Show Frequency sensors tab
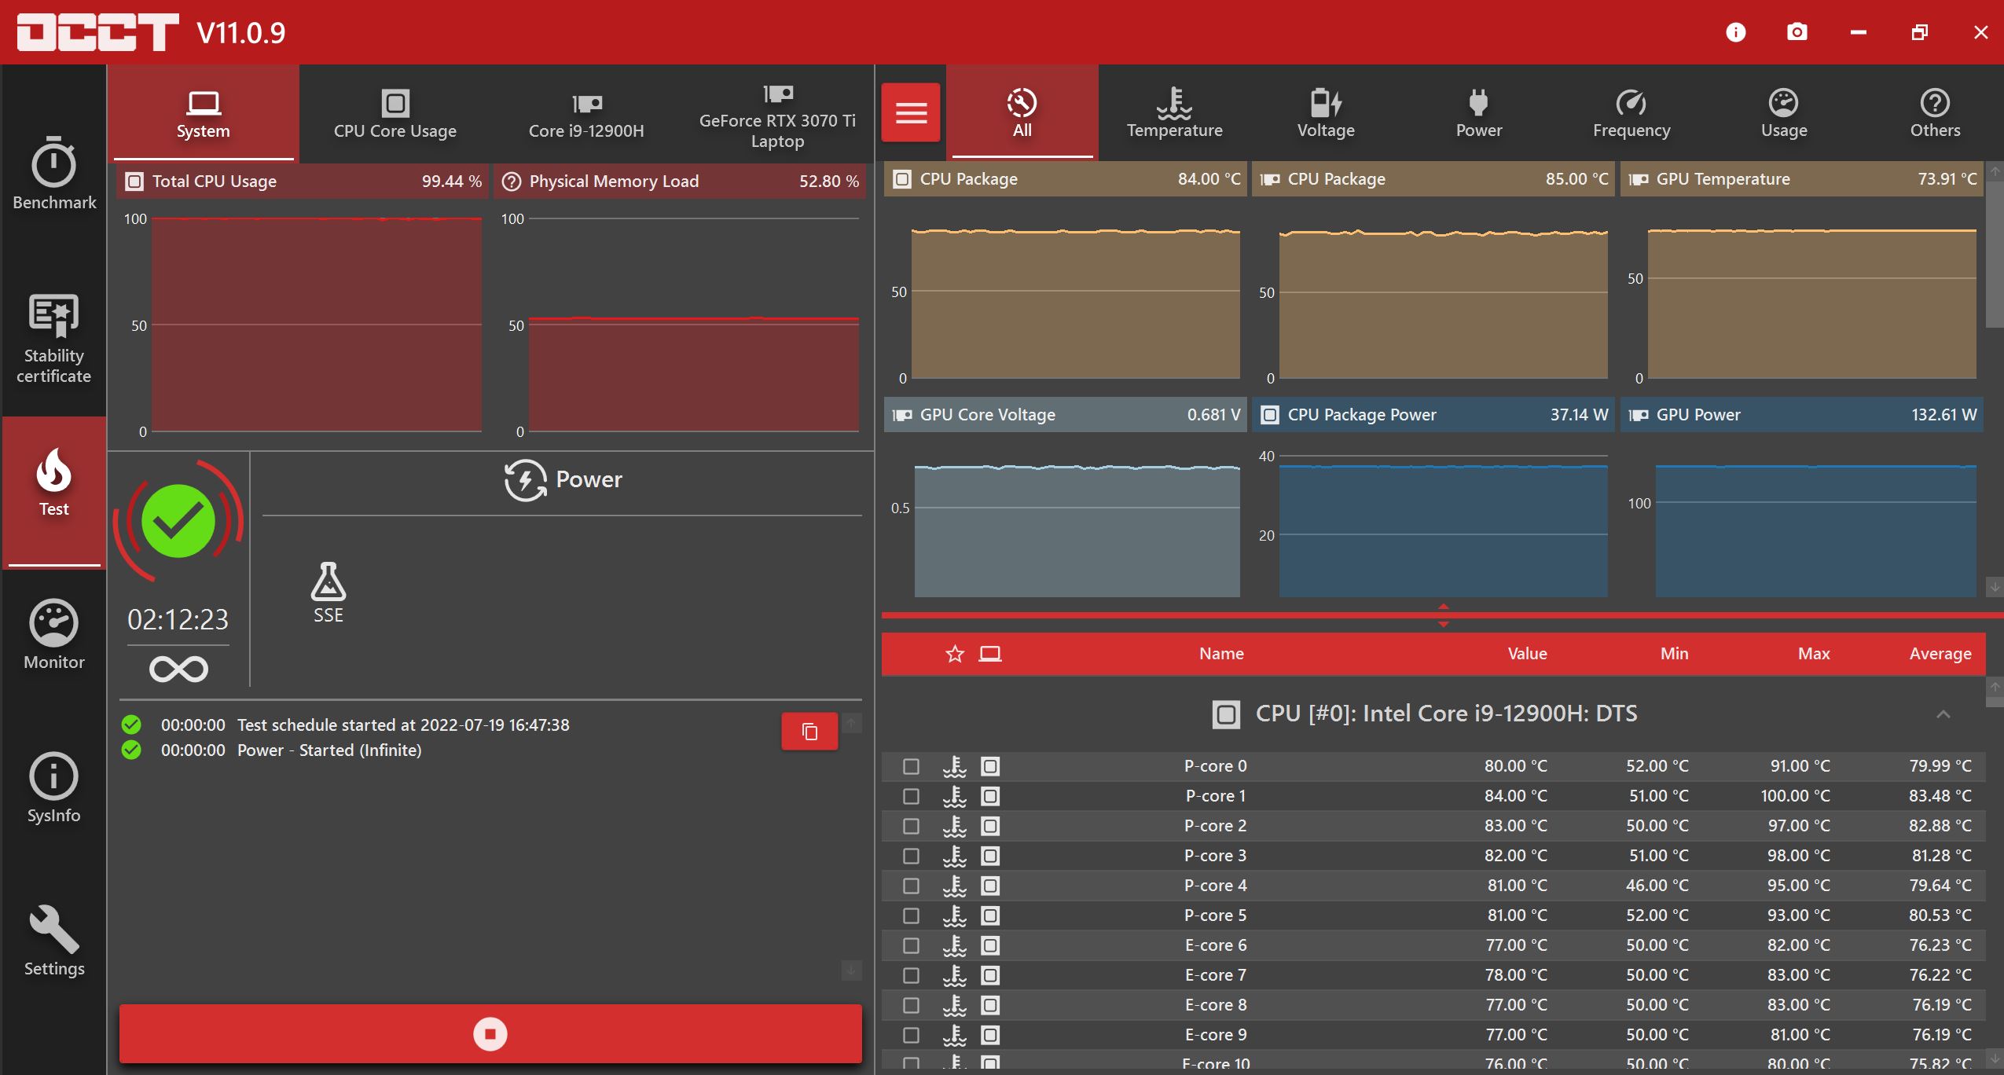This screenshot has height=1075, width=2004. coord(1631,112)
